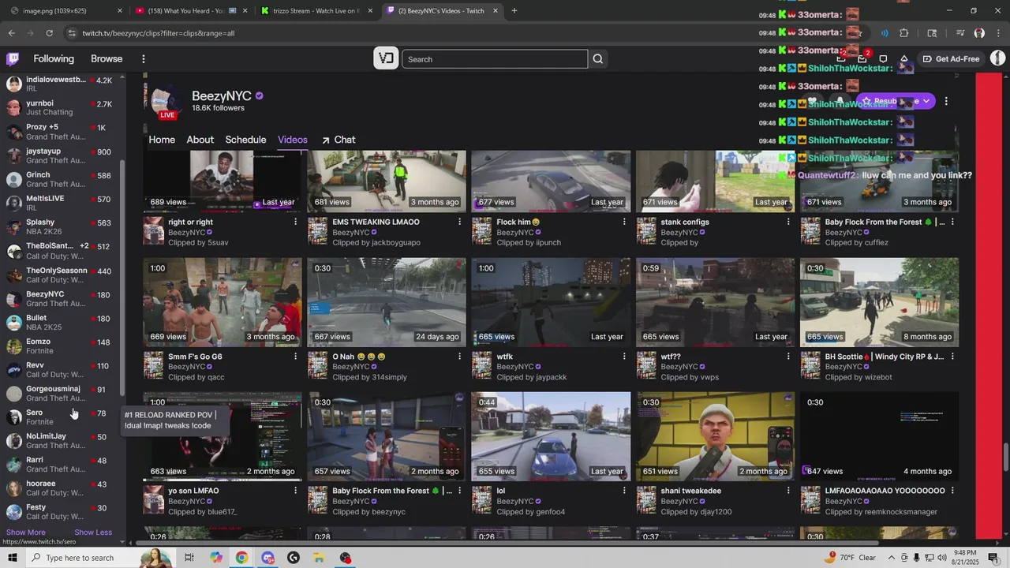Click the square logo left of Search
The width and height of the screenshot is (1010, 568).
pyautogui.click(x=386, y=58)
